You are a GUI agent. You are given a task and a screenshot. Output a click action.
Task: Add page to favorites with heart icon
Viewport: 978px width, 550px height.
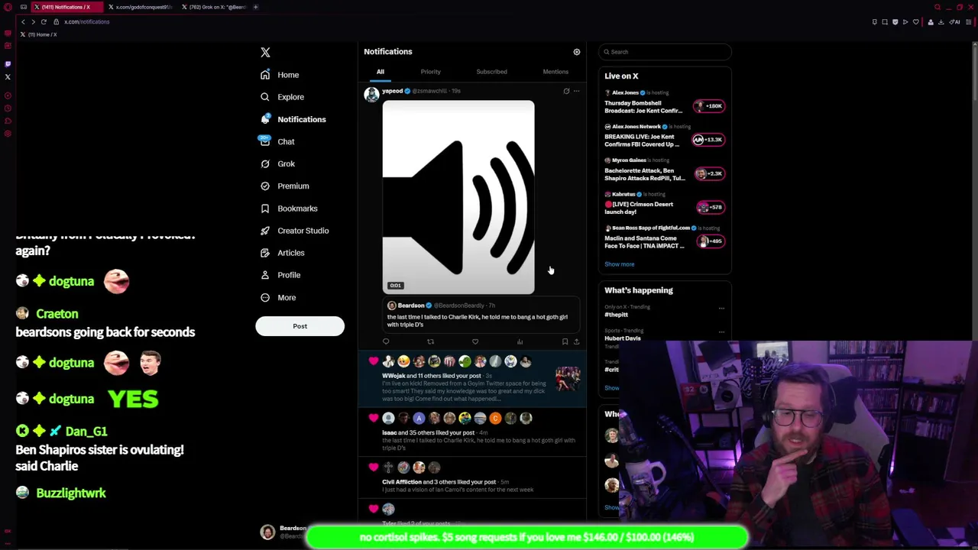click(915, 22)
